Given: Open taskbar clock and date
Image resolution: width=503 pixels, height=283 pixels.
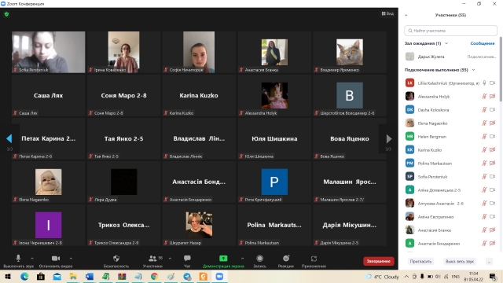Looking at the screenshot, I should pos(473,276).
